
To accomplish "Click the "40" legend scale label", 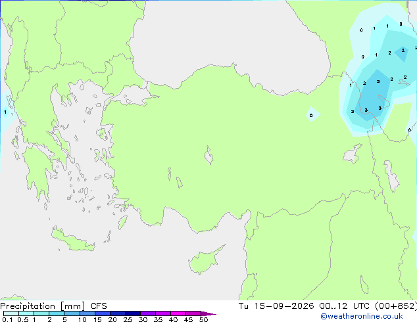I will (x=173, y=319).
